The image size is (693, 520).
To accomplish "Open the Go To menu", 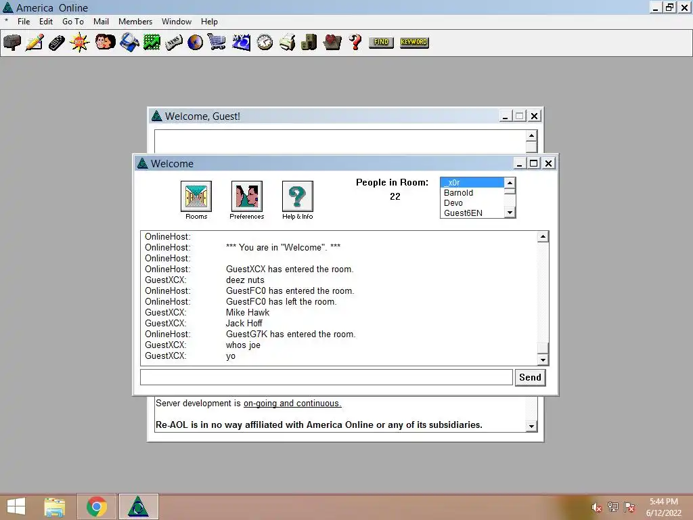I will [73, 22].
